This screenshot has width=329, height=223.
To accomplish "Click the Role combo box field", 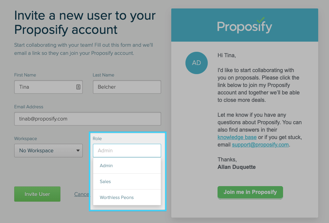I will [x=127, y=151].
